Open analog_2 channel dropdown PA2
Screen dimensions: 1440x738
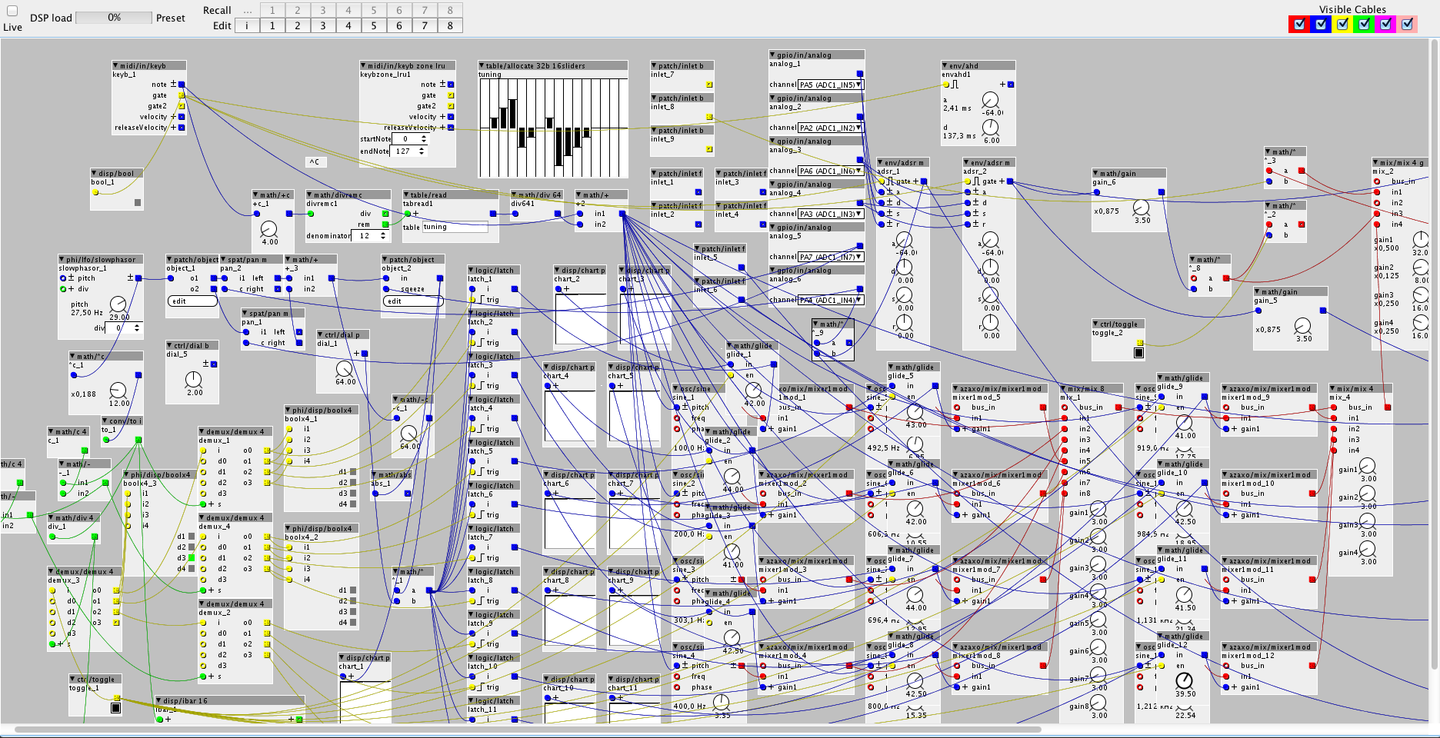click(x=830, y=128)
